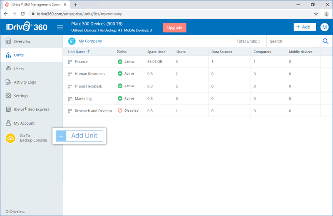This screenshot has height=216, width=333.
Task: Open the Marketing unit name
Action: point(83,98)
